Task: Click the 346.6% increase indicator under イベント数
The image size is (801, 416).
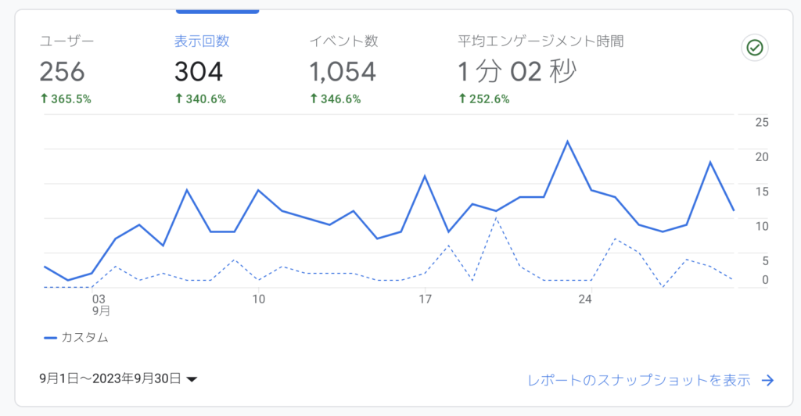Action: pos(336,99)
